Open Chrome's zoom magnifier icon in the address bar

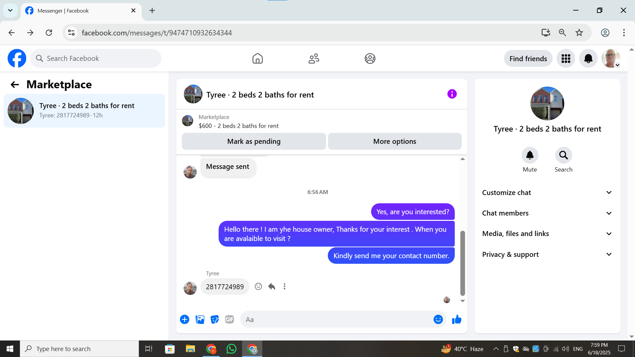coord(563,33)
